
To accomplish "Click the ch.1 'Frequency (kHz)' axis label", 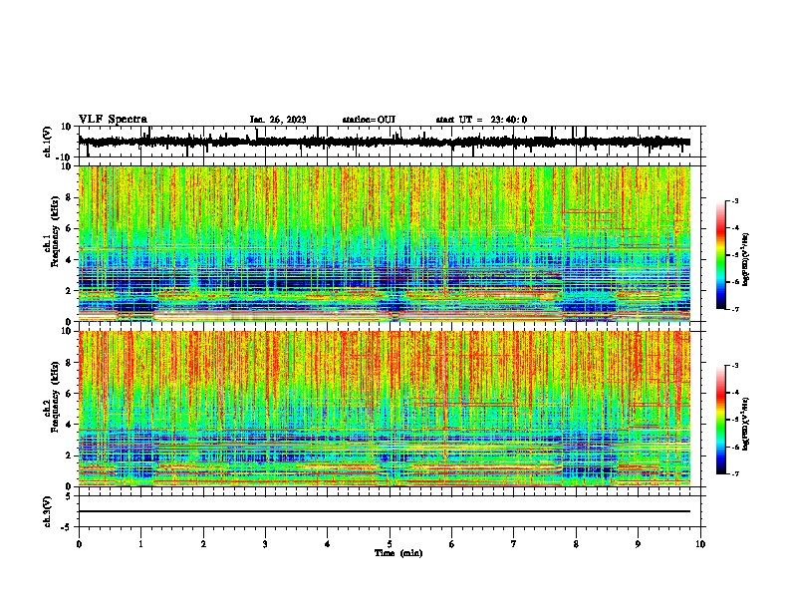I will [55, 232].
